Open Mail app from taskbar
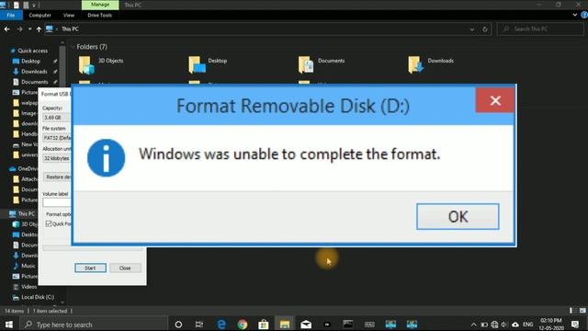This screenshot has height=331, width=588. coord(306,325)
